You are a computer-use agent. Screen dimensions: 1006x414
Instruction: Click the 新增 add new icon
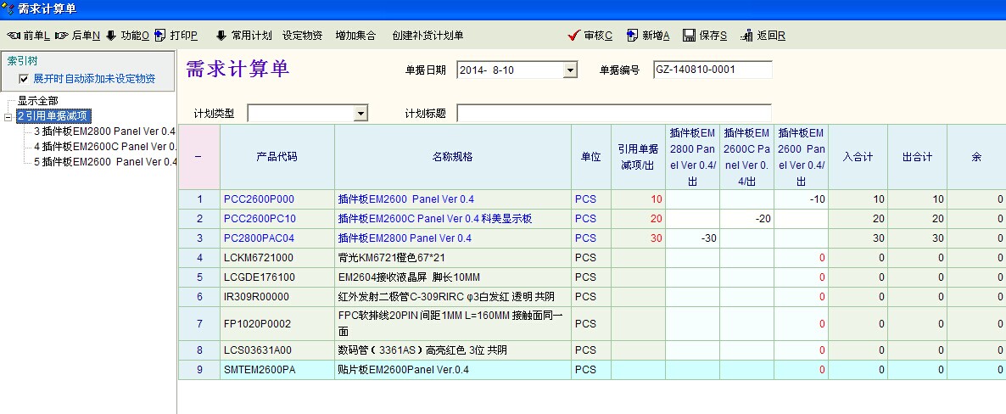click(632, 36)
